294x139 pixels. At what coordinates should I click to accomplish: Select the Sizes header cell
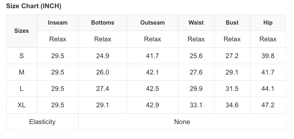22,31
